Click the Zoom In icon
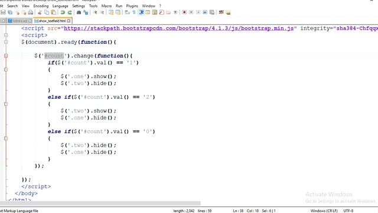Image resolution: width=378 pixels, height=213 pixels. [95, 12]
